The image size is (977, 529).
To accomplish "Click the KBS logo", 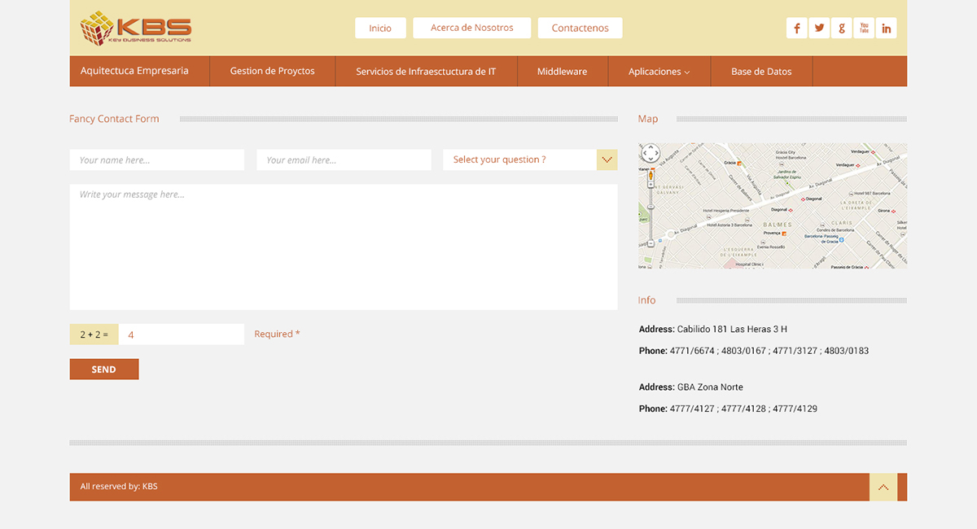I will coord(136,28).
